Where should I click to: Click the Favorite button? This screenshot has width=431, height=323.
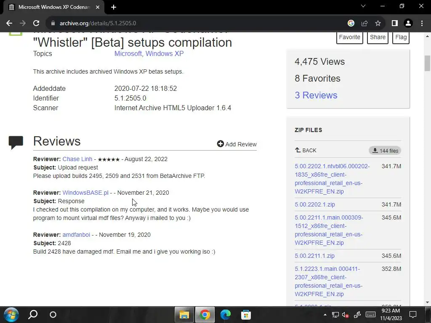pos(349,37)
